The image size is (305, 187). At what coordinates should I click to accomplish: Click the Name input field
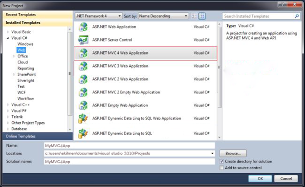point(130,146)
